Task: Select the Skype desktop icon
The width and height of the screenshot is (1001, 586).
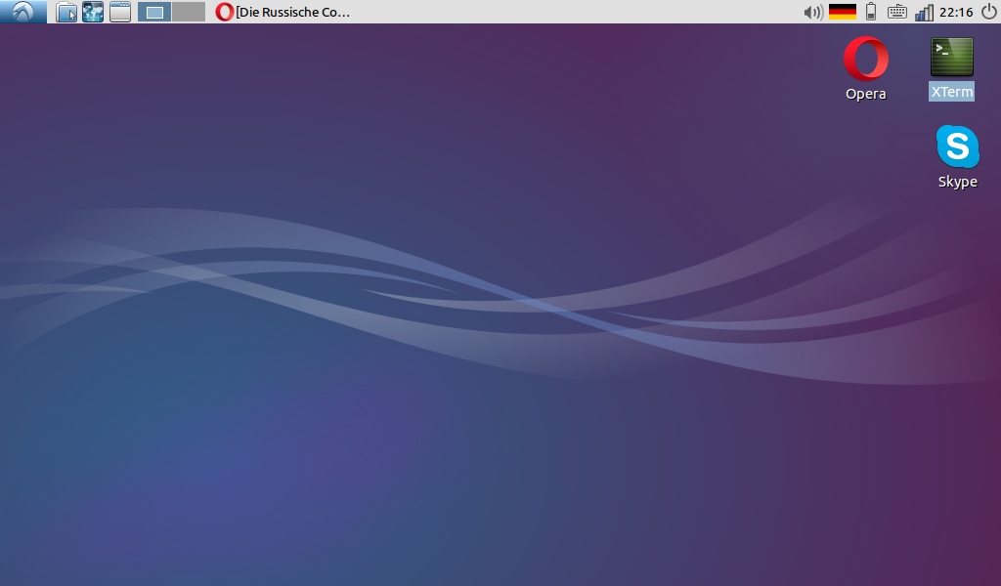Action: pyautogui.click(x=957, y=146)
